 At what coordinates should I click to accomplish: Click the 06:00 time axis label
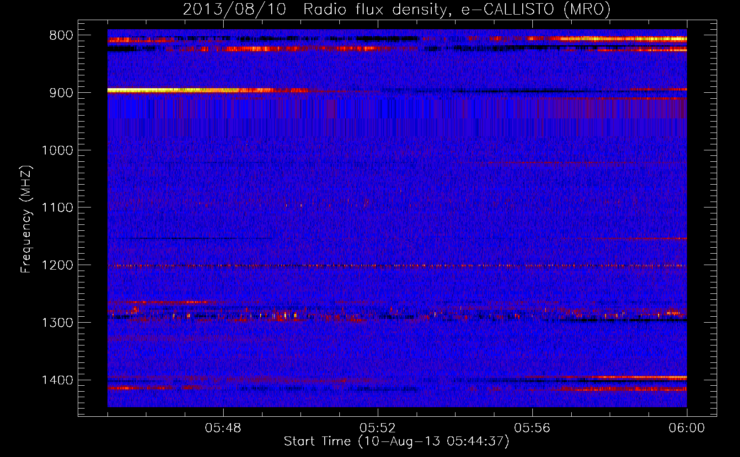[686, 428]
